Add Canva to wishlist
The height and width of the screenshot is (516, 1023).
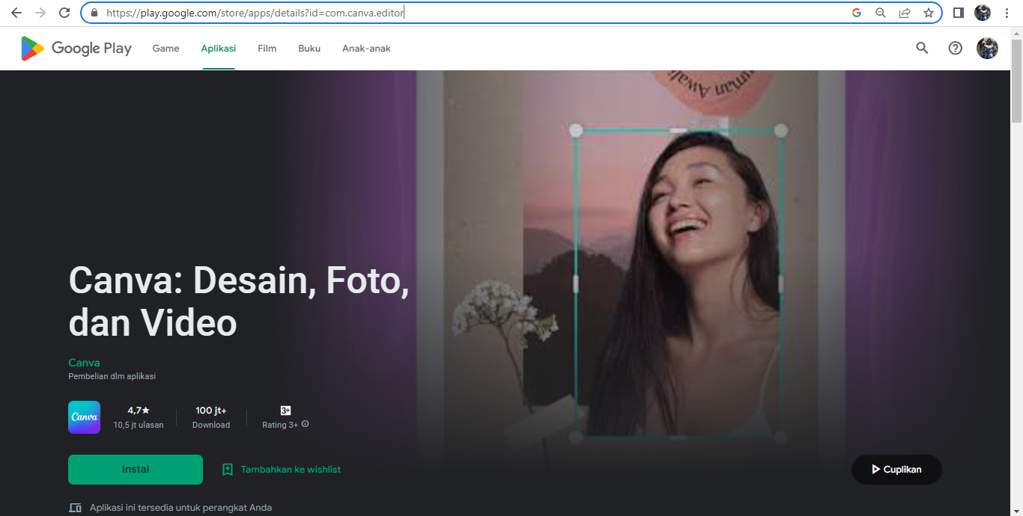(291, 470)
